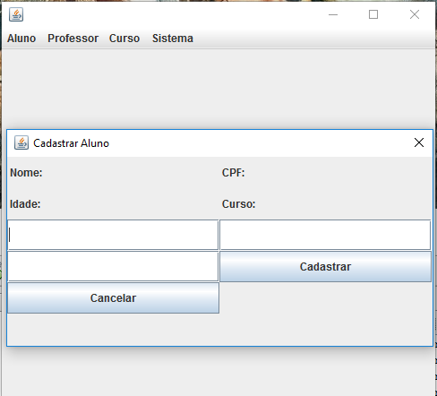The height and width of the screenshot is (396, 437).
Task: Click the text field directly above Cancelar button
Action: pyautogui.click(x=113, y=266)
